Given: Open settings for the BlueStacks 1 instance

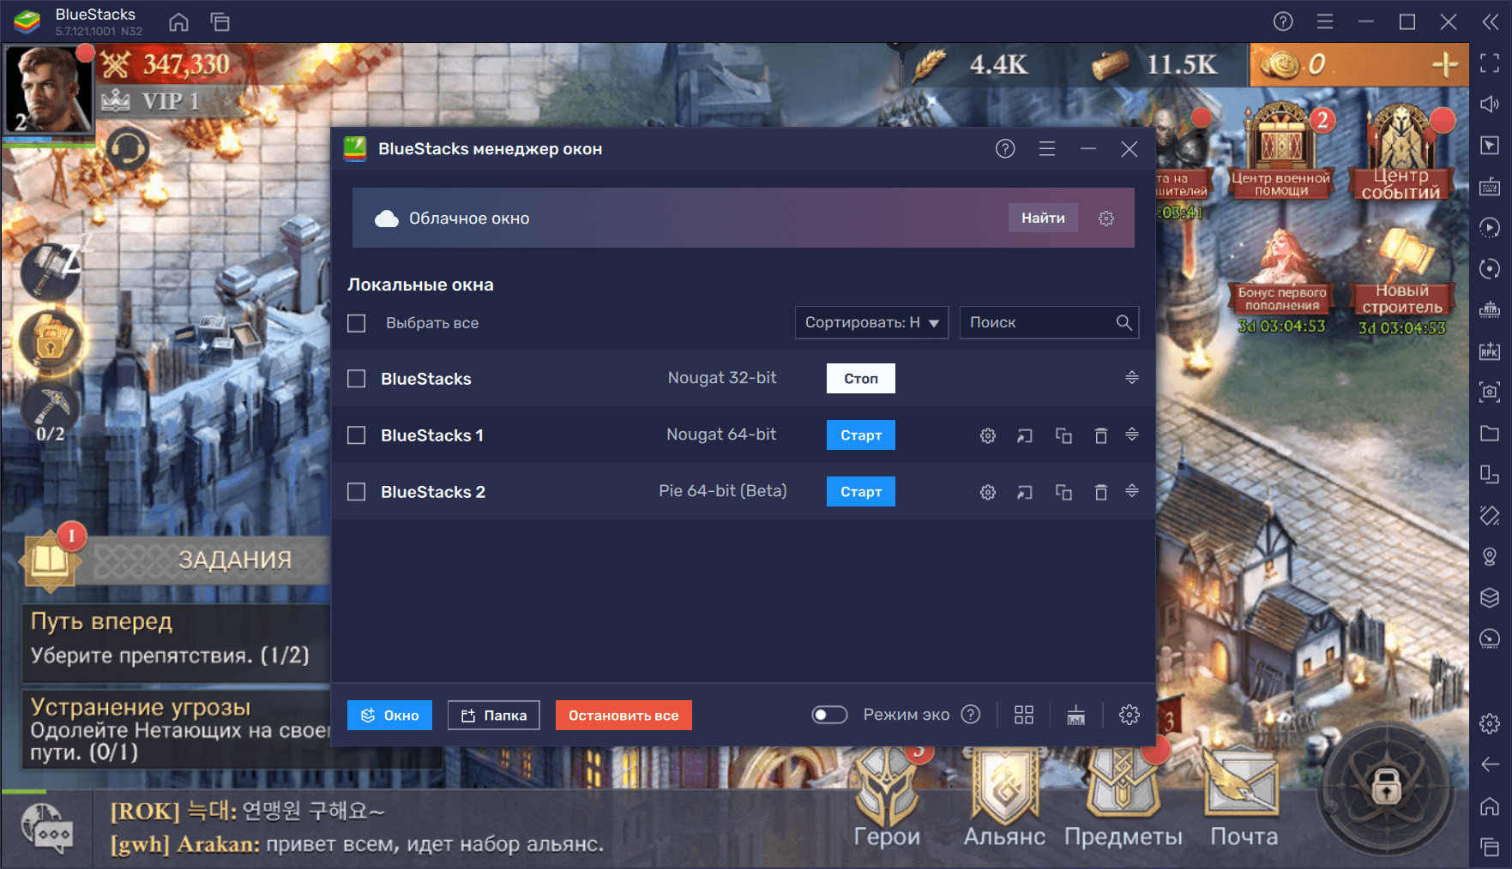Looking at the screenshot, I should tap(988, 435).
